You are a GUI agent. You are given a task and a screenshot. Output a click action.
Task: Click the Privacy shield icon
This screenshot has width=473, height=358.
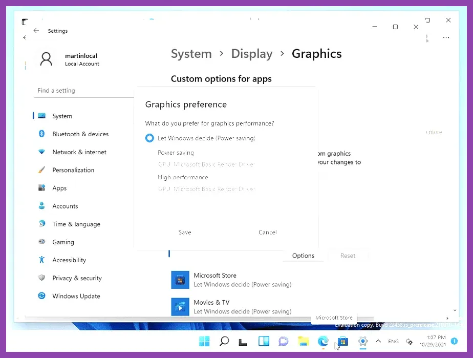coord(41,278)
